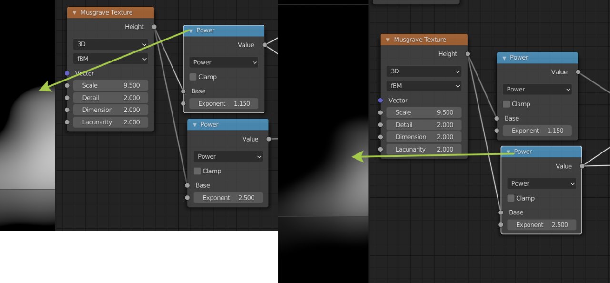Collapse the Exponent 1.150 Power node, right screenshot
610x283 pixels.
[504, 57]
